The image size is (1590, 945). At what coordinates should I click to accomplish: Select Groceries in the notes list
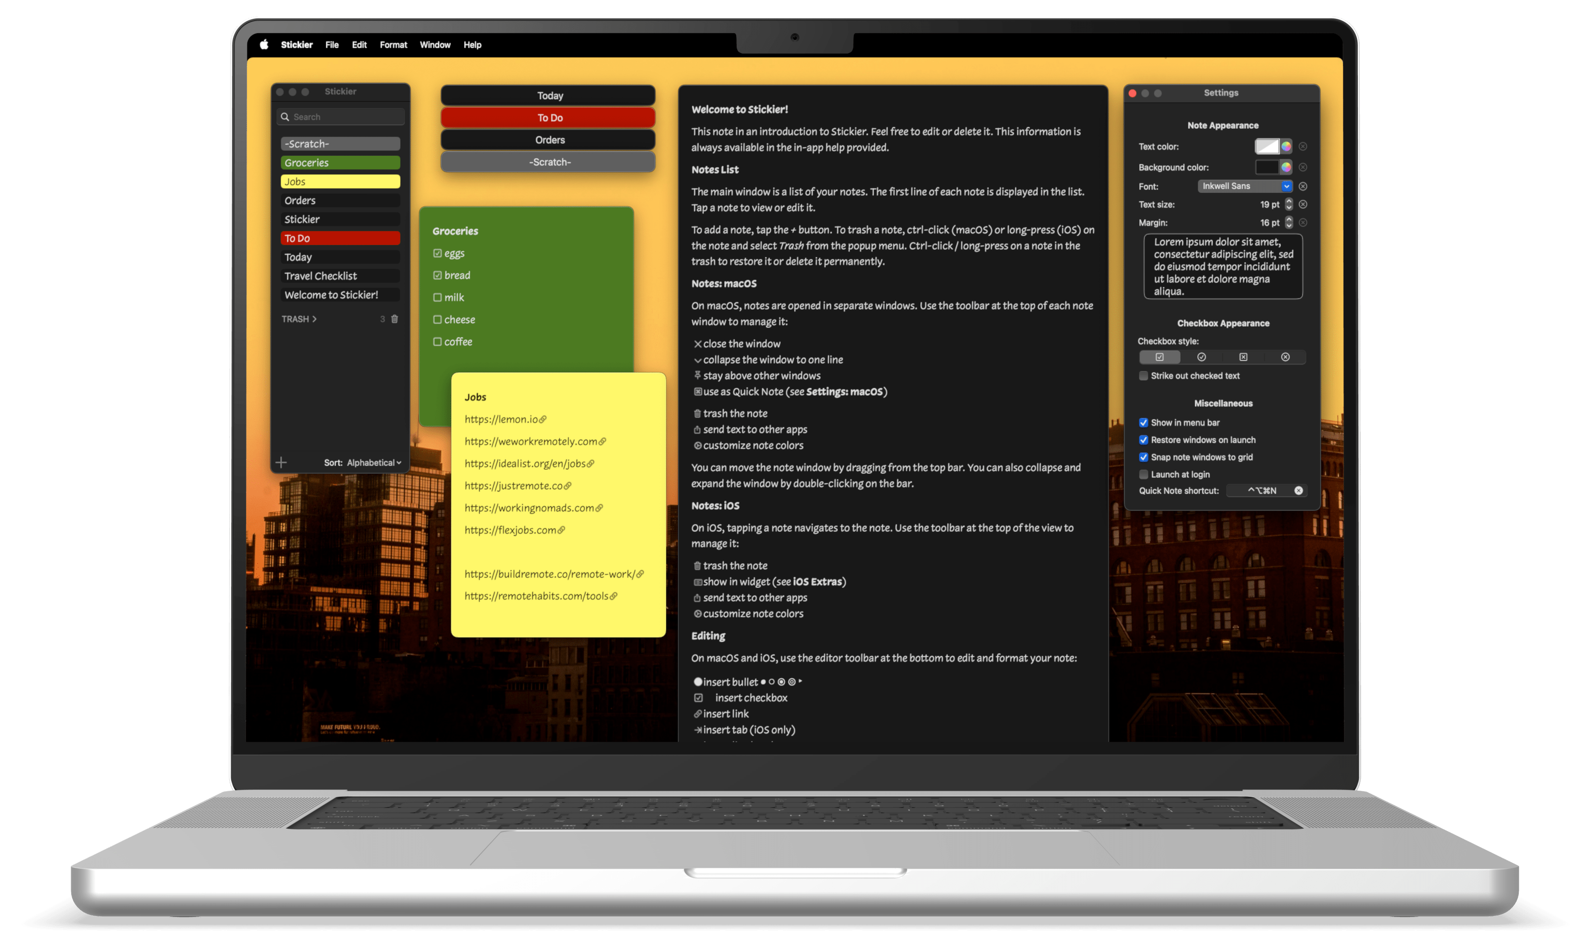[x=340, y=163]
